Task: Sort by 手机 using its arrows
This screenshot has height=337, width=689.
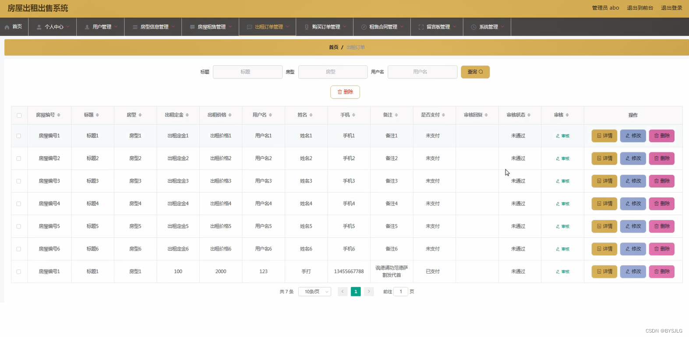Action: tap(353, 115)
